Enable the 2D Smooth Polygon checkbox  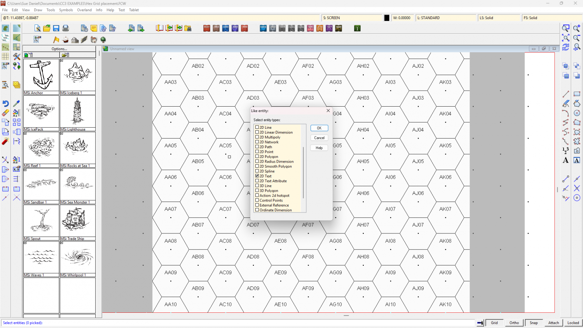pyautogui.click(x=257, y=166)
